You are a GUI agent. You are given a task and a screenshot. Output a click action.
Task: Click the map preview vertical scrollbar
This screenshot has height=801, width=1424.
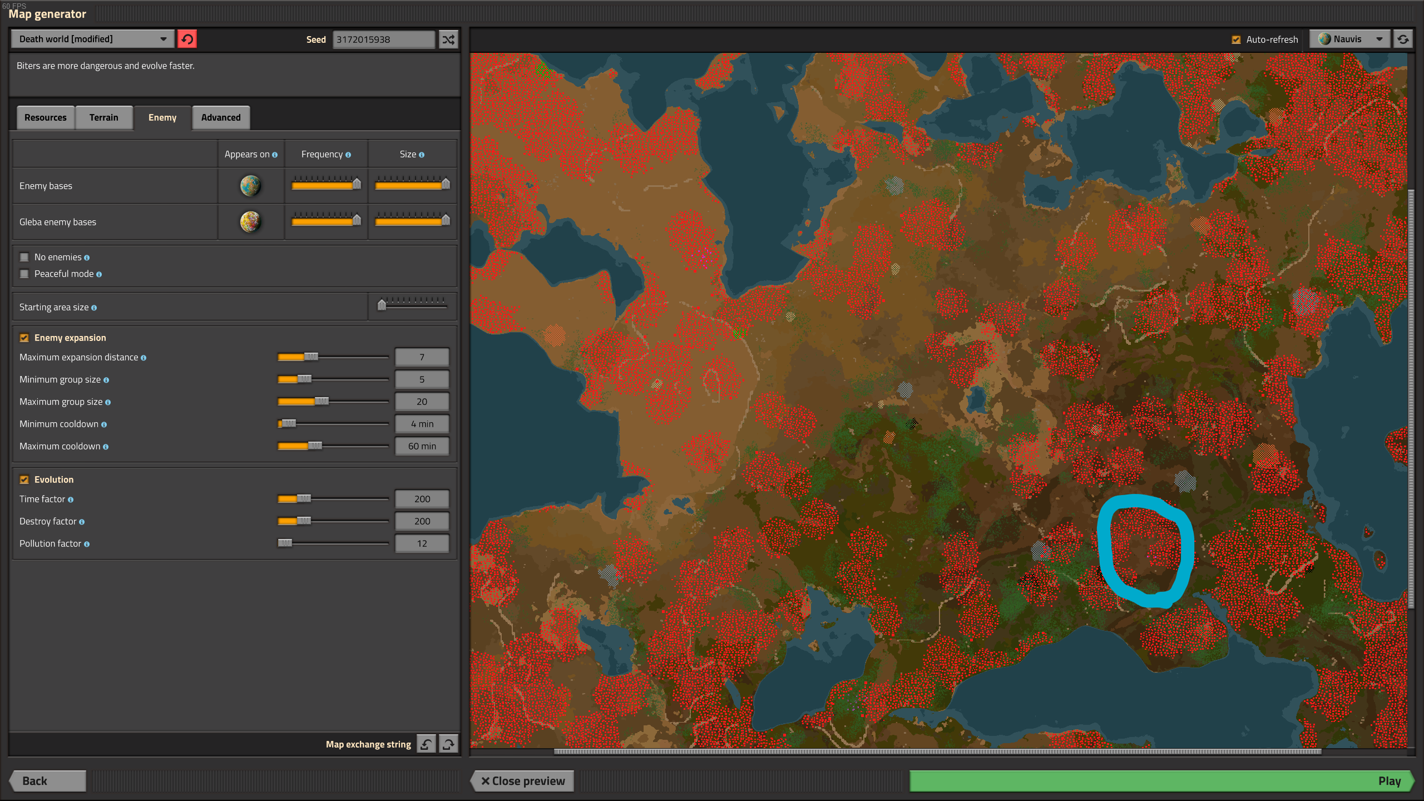tap(1411, 399)
